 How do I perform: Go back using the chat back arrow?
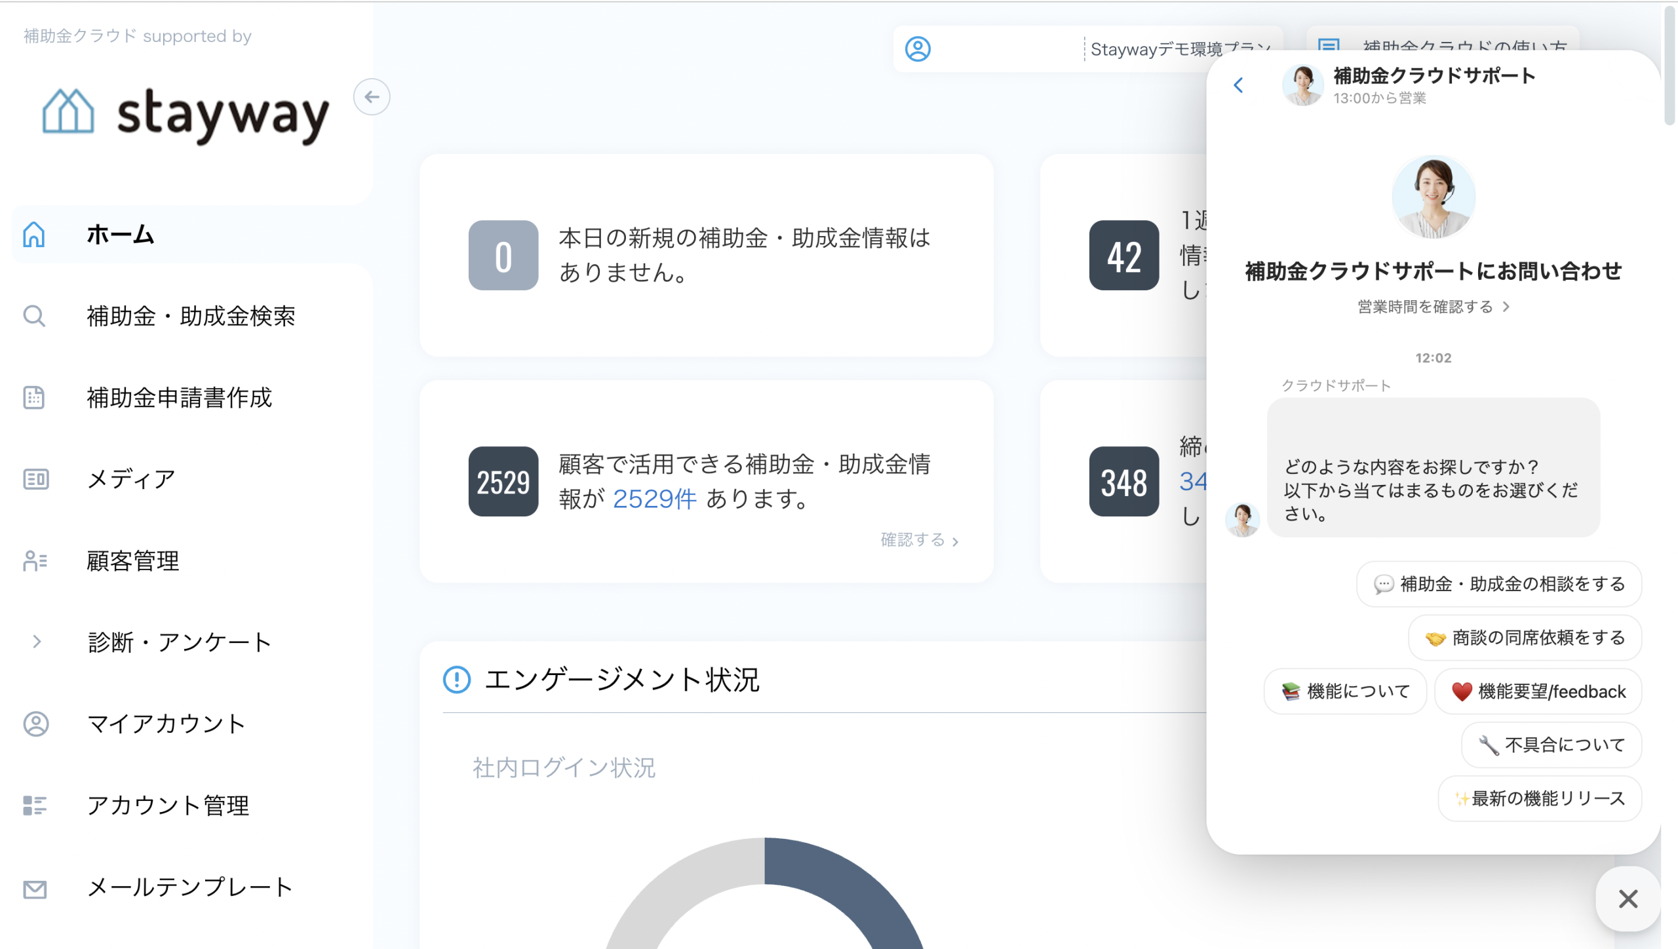(1238, 85)
